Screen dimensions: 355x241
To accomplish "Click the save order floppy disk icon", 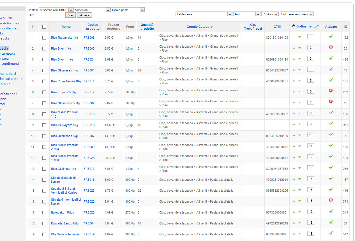I will pos(293,26).
